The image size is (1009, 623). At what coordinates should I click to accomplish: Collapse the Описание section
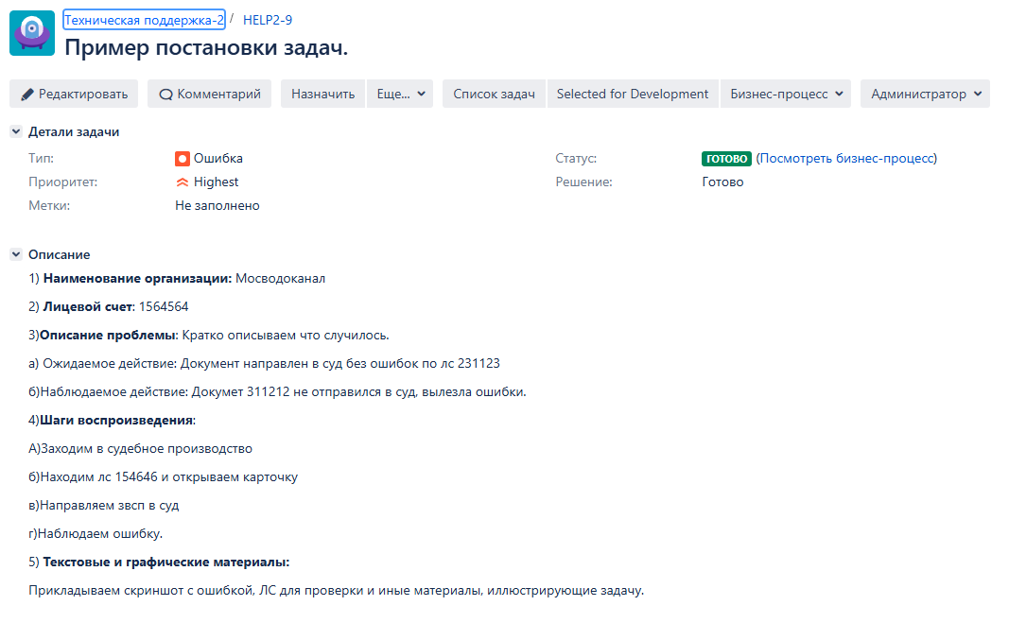[16, 255]
